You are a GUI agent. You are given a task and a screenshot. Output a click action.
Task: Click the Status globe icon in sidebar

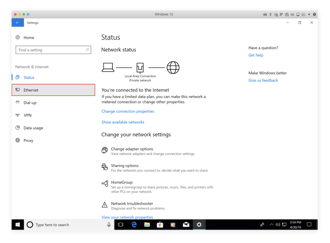[17, 77]
